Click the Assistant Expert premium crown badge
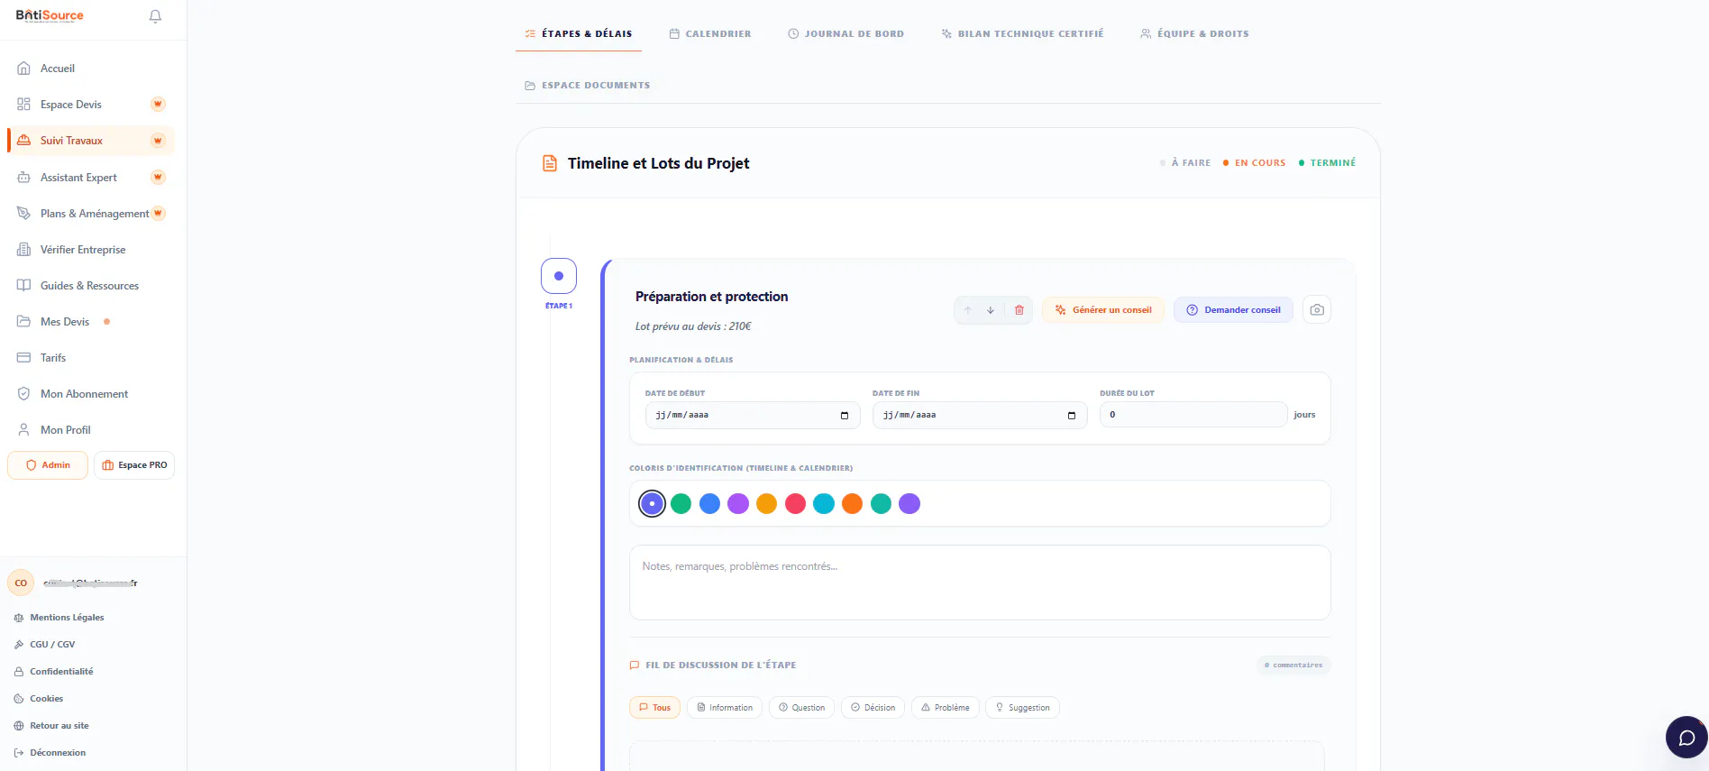 click(x=158, y=177)
